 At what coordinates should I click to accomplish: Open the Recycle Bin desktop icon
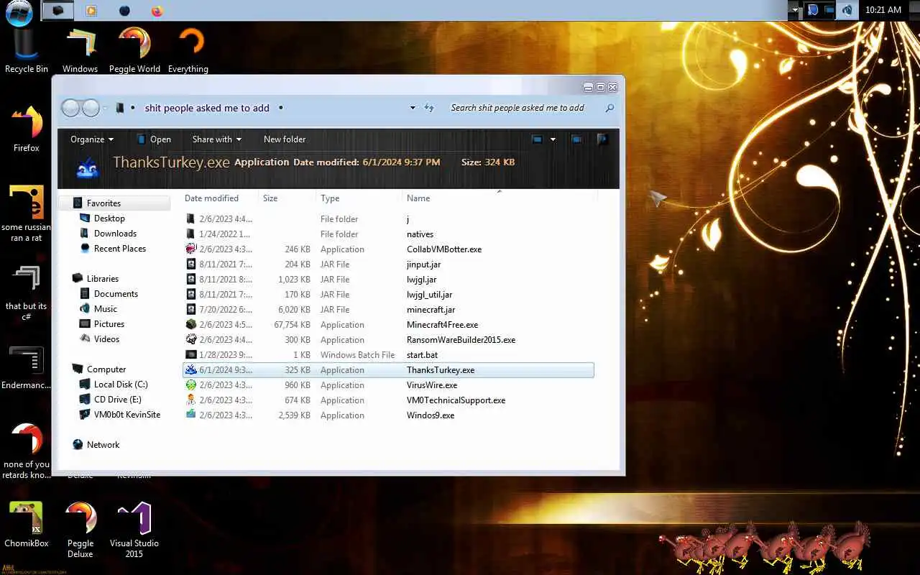pyautogui.click(x=26, y=50)
